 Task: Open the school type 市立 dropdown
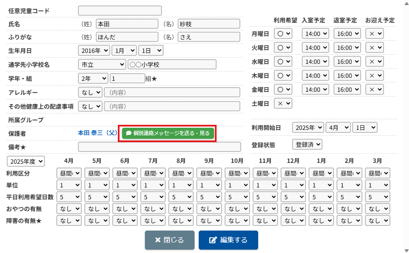(x=102, y=64)
